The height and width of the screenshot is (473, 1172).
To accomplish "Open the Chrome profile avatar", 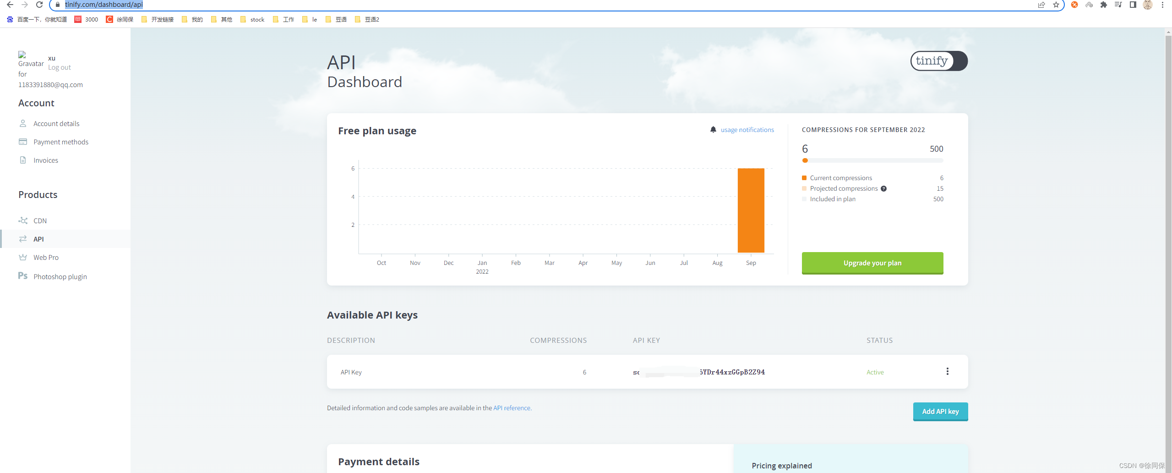I will tap(1148, 5).
